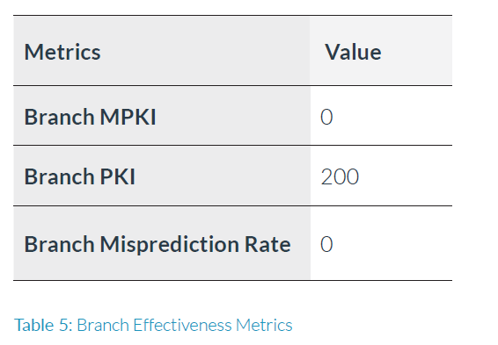Click the word Metrics in the caption

click(264, 325)
